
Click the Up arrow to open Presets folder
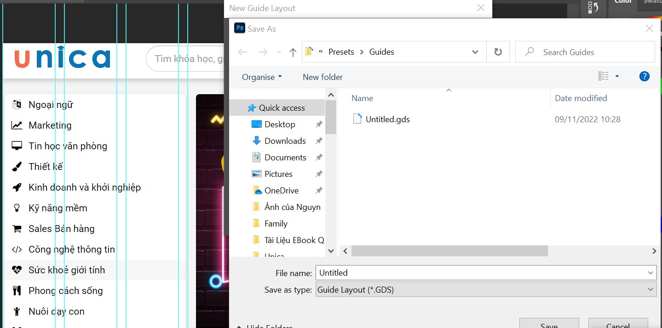(293, 52)
